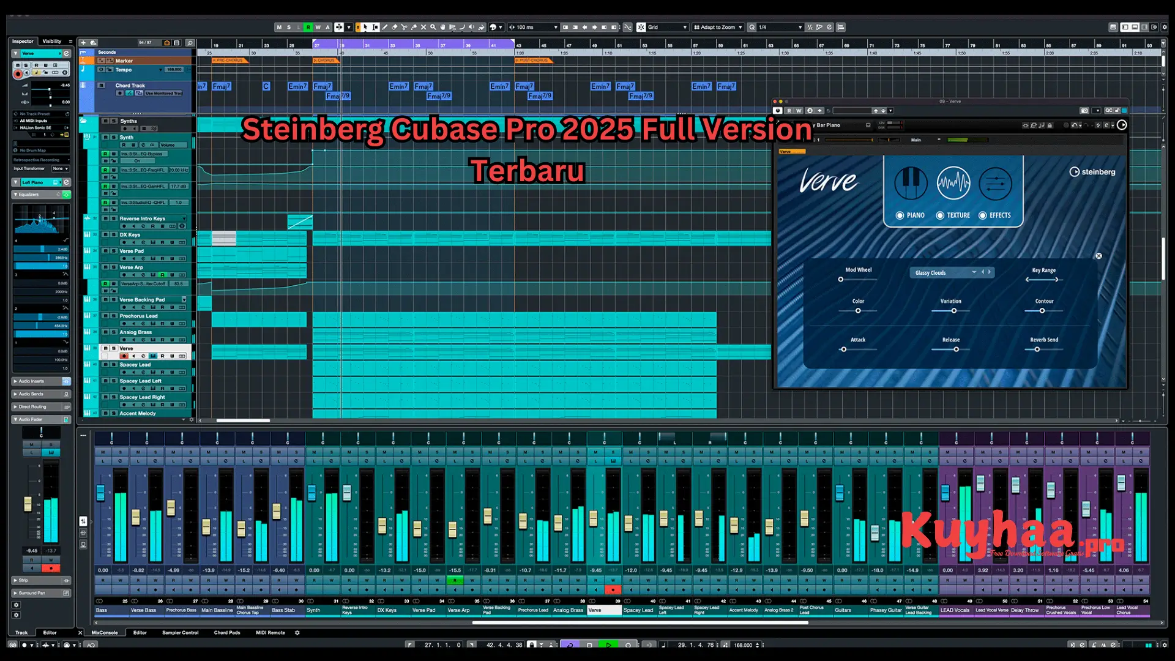Expand the Glassy Clouds preset selector

coord(974,272)
